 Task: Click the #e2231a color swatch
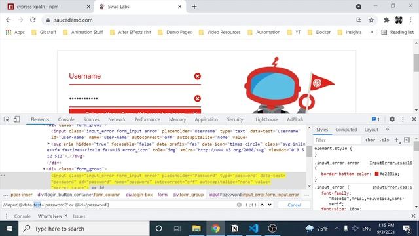(x=377, y=174)
